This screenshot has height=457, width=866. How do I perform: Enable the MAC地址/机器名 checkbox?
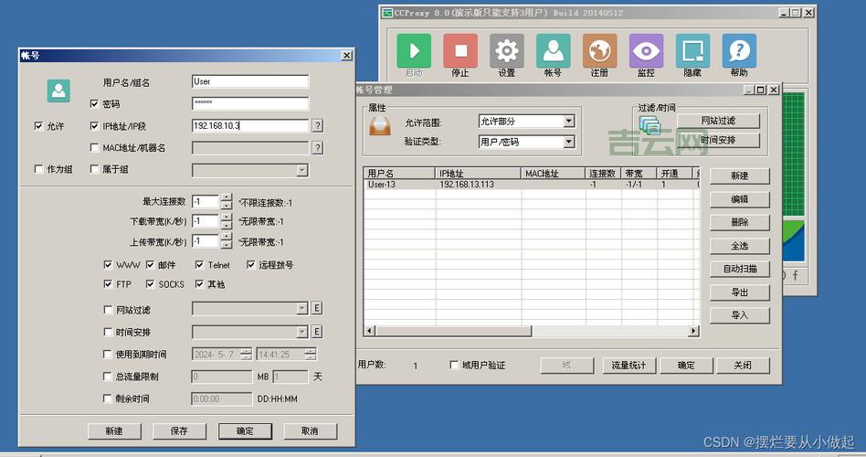pos(94,148)
